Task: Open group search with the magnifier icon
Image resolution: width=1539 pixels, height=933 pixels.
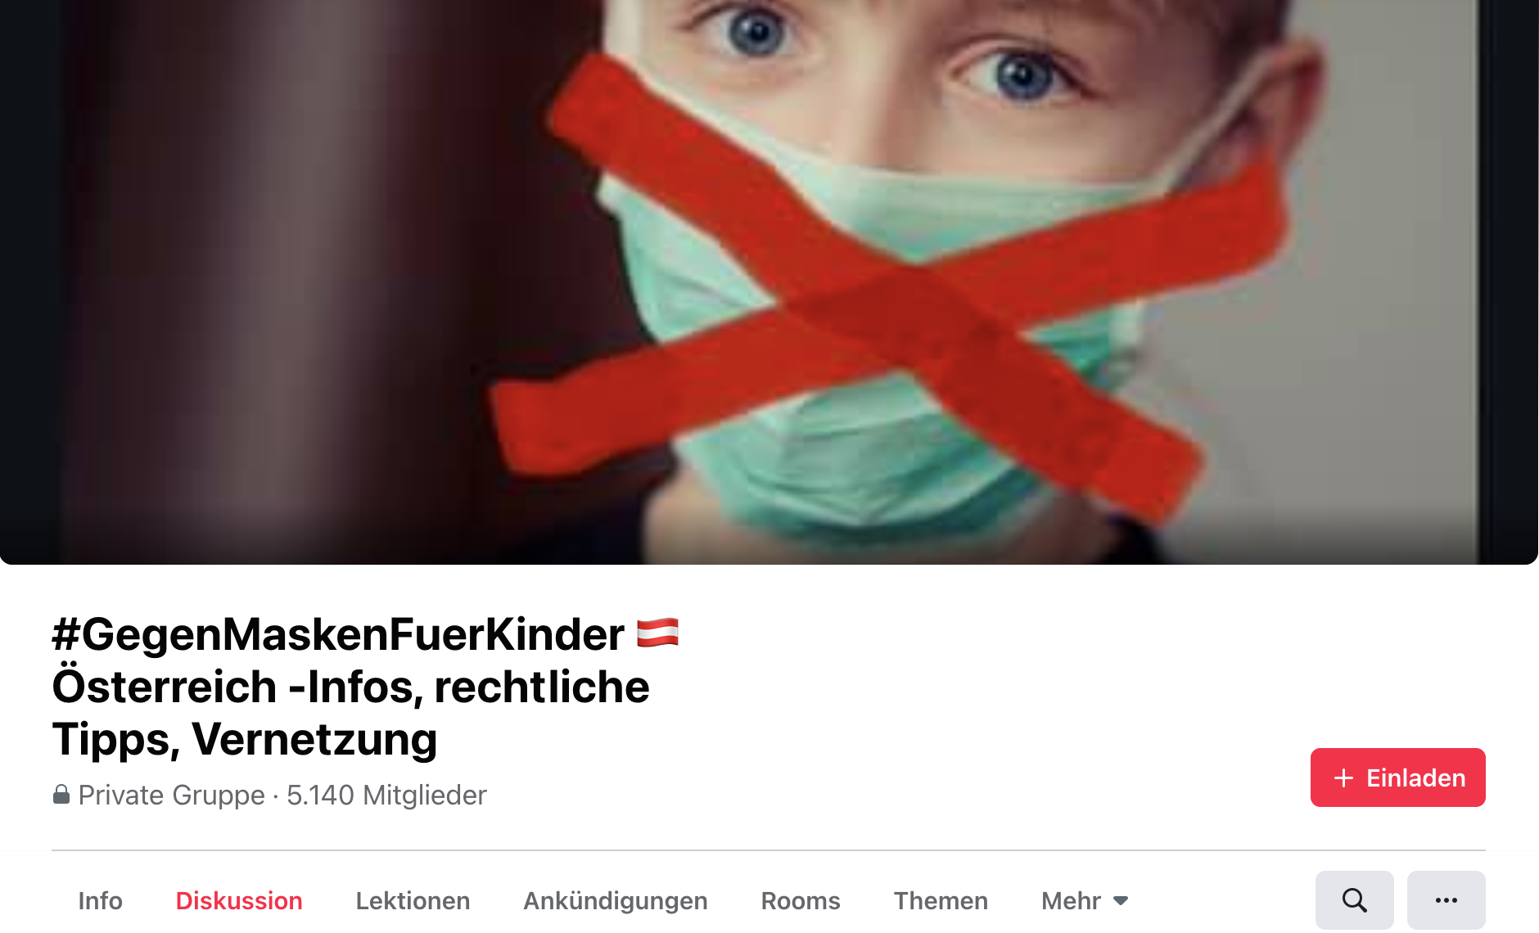Action: coord(1354,900)
